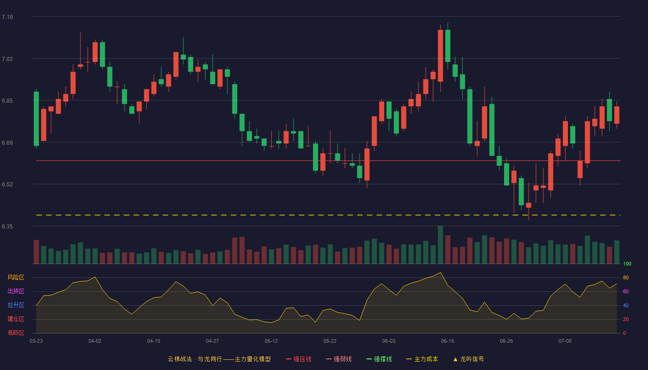Click the 6.35 price axis label
Image resolution: width=648 pixels, height=370 pixels.
tap(7, 227)
